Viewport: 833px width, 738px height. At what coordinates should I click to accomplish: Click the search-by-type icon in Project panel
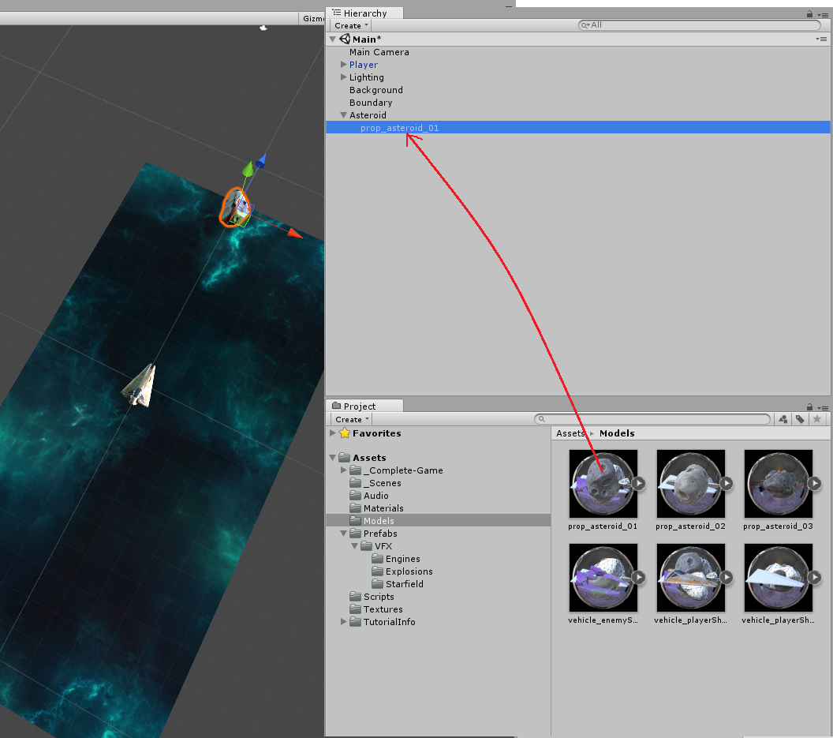pyautogui.click(x=783, y=419)
